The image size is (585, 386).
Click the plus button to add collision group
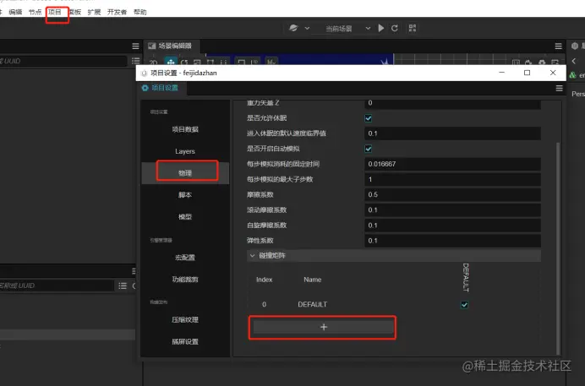324,327
